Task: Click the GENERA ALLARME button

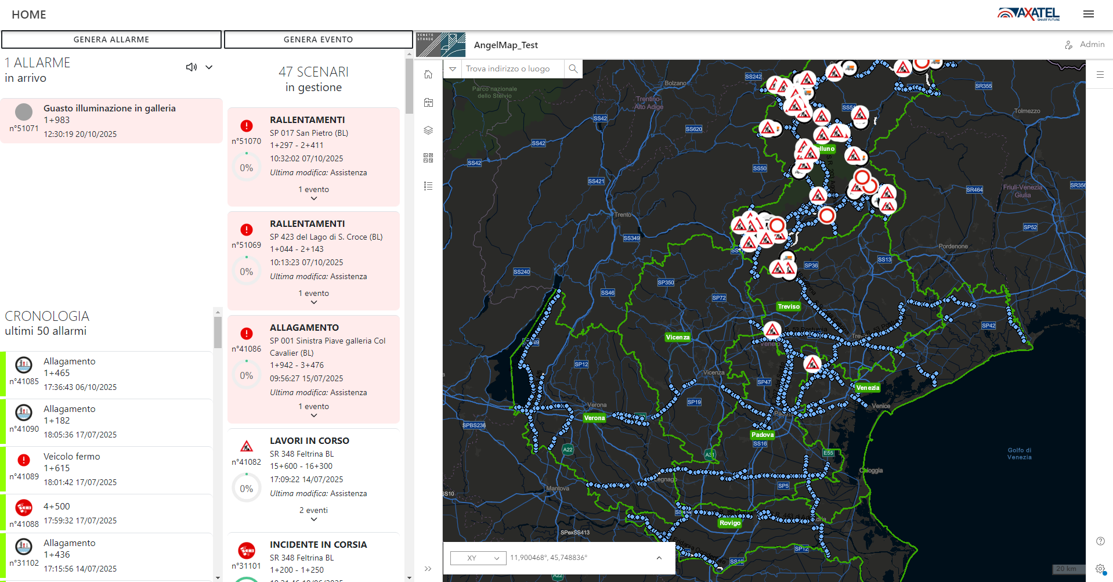Action: (111, 39)
